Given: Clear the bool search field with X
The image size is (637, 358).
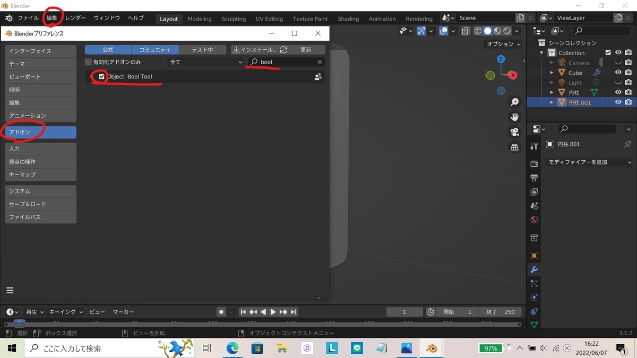Looking at the screenshot, I should point(320,62).
